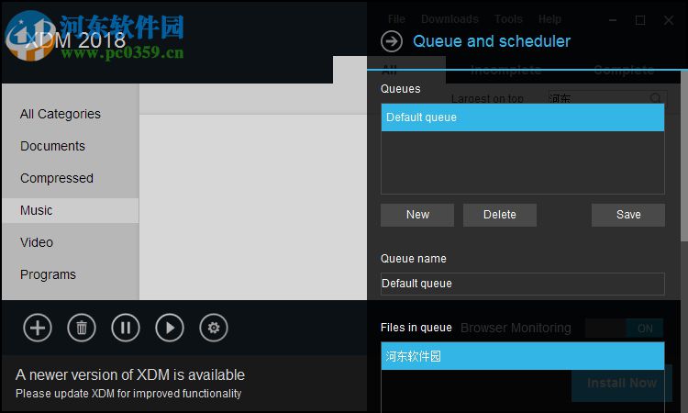This screenshot has width=688, height=413.
Task: Select the Music category
Action: point(71,210)
